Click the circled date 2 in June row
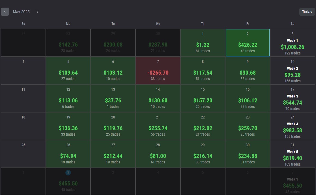Viewport: 316px width, 195px height. (x=68, y=172)
